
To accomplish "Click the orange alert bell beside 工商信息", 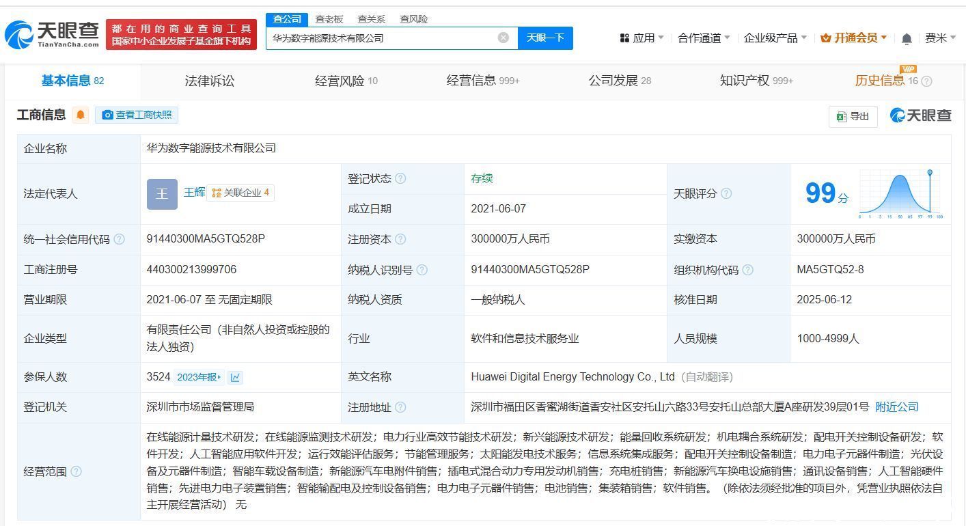I will pos(81,115).
